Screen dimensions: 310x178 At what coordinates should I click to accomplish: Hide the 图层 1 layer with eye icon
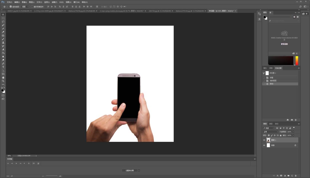click(x=264, y=140)
